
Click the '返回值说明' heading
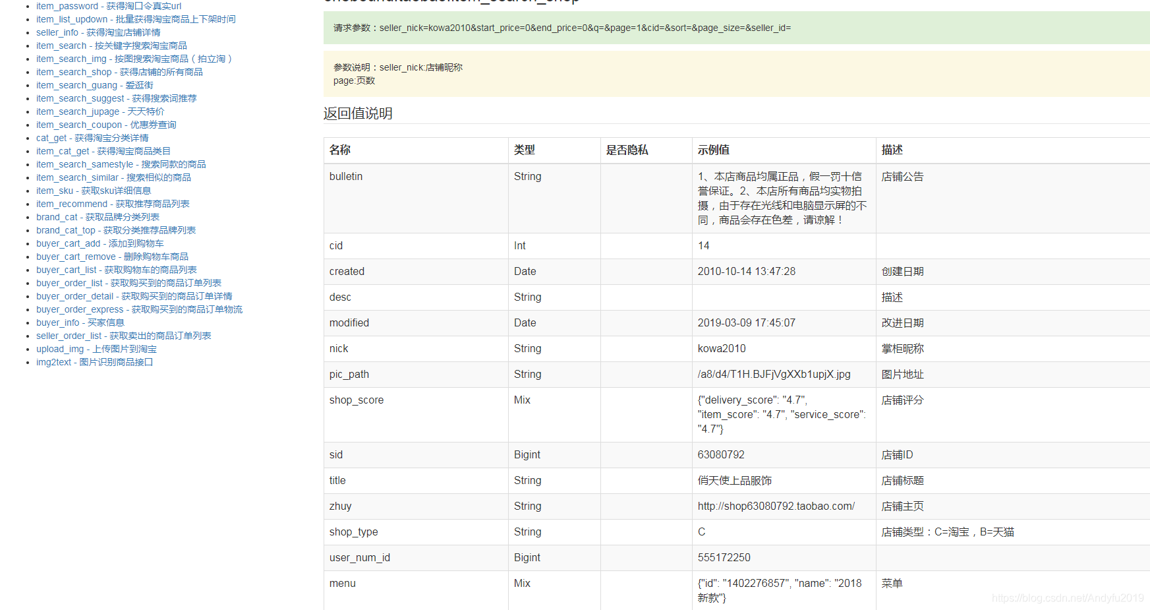point(358,113)
